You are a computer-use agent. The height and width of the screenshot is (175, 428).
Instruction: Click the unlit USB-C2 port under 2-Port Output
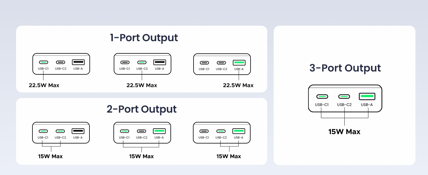(x=142, y=131)
